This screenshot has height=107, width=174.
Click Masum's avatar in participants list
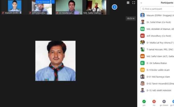pyautogui.click(x=143, y=15)
